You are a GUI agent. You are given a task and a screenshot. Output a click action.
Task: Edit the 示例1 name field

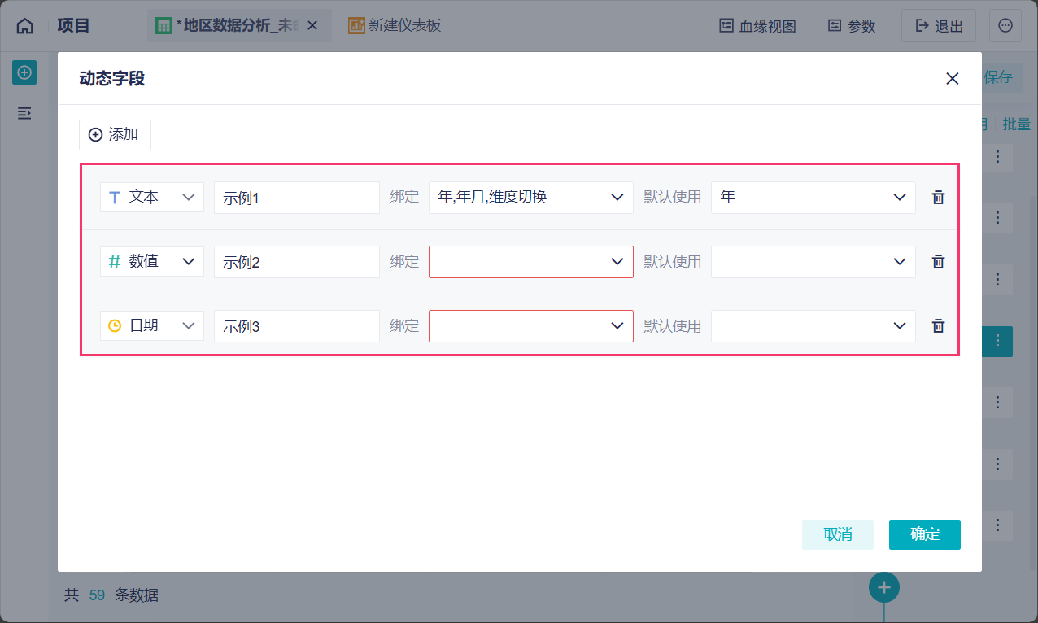point(297,198)
